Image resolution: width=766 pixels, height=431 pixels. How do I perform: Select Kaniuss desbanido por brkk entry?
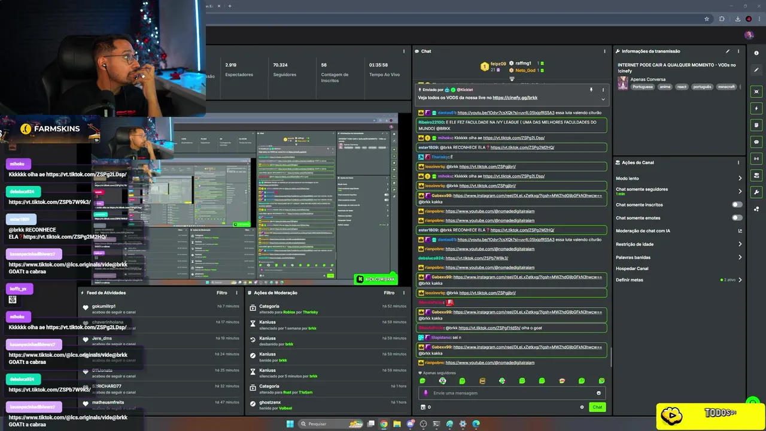point(328,341)
